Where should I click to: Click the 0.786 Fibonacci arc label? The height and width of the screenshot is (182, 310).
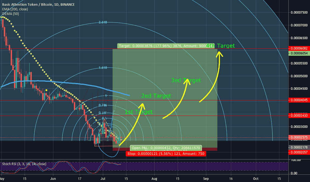(x=103, y=105)
